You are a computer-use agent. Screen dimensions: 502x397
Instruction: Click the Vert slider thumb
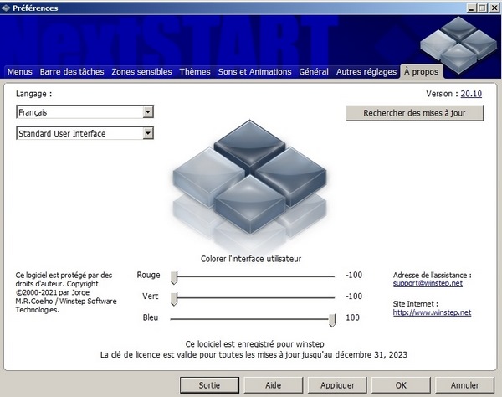[x=174, y=299]
